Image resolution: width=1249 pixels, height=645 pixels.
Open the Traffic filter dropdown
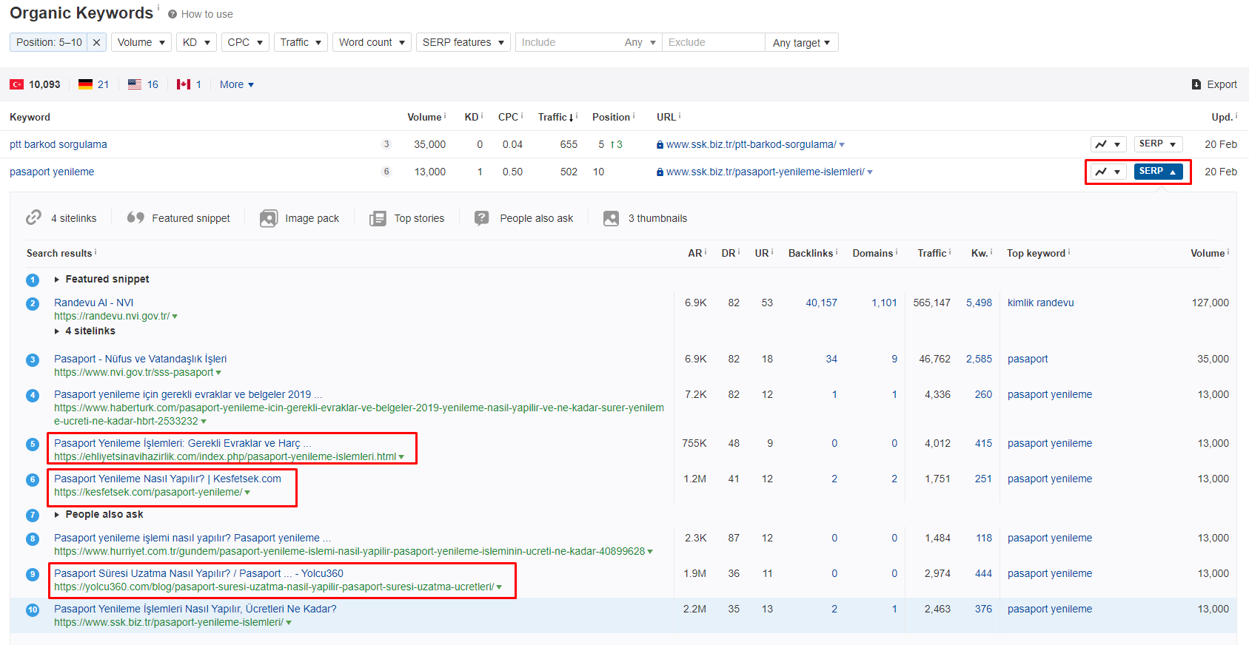tap(301, 42)
